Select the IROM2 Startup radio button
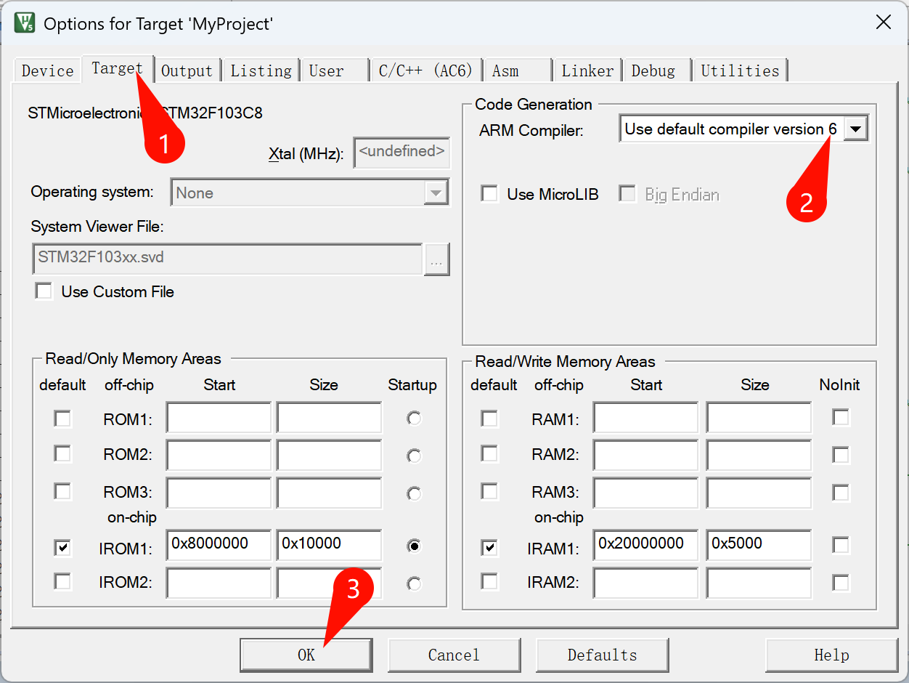This screenshot has height=683, width=909. point(414,583)
